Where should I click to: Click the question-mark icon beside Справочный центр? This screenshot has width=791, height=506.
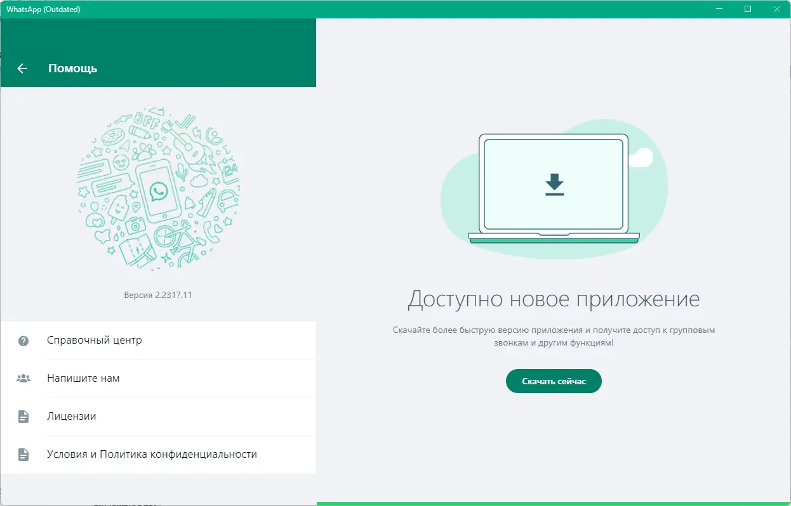coord(23,341)
